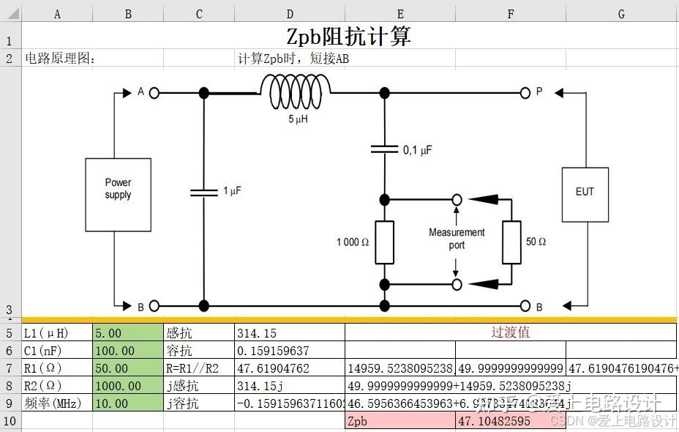Viewport: 679px width, 432px height.
Task: Select row 5 header
Action: pos(10,332)
